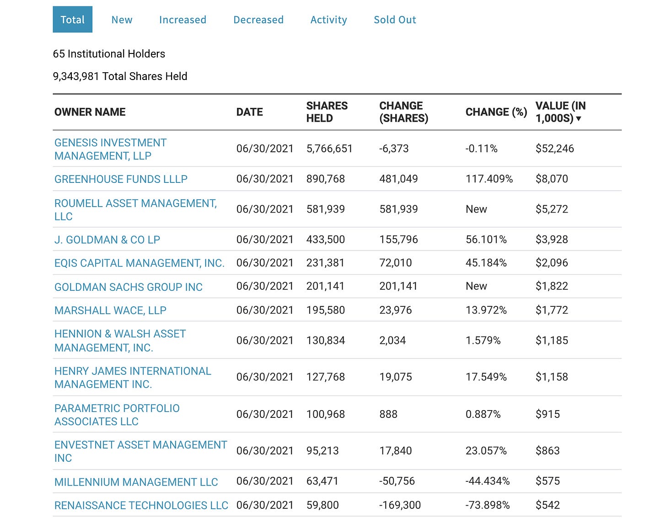The height and width of the screenshot is (518, 666).
Task: Click value cell $5,272
Action: click(x=552, y=209)
